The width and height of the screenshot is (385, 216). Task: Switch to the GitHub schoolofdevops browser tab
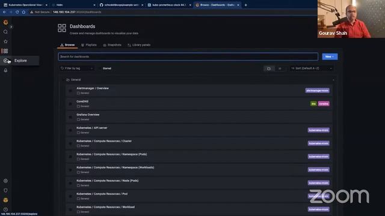point(121,5)
